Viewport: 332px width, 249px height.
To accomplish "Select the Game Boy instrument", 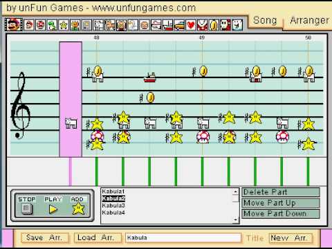I will pos(86,25).
